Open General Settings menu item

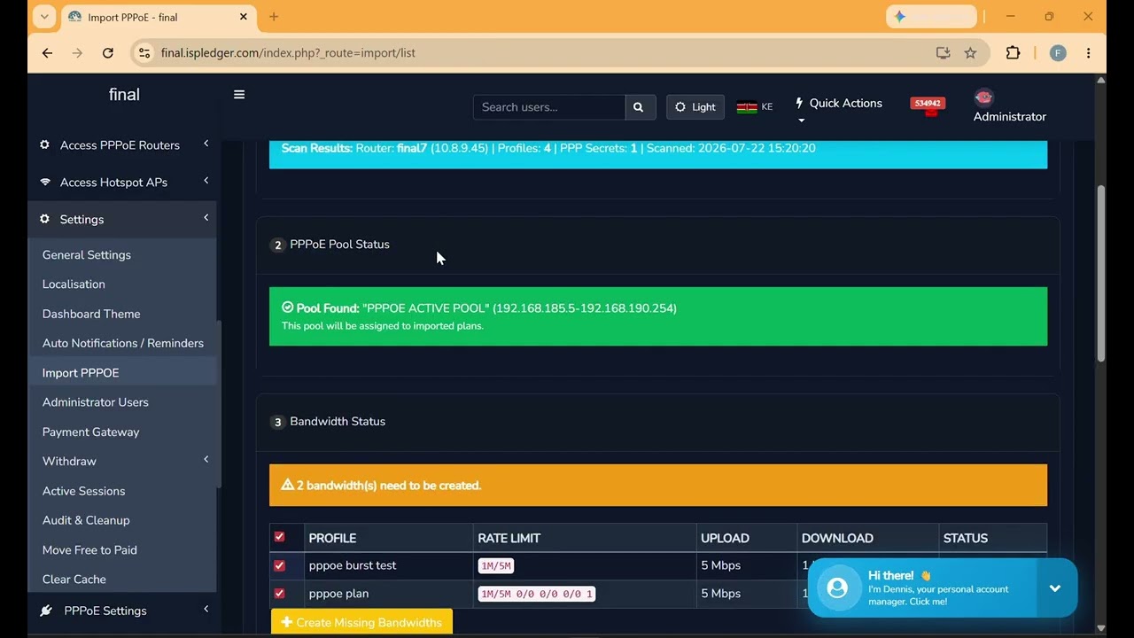pyautogui.click(x=87, y=255)
